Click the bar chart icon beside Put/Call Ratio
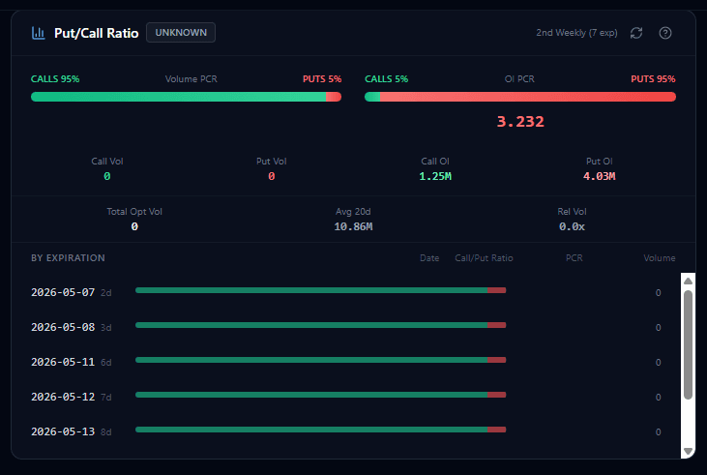The image size is (707, 475). pos(39,33)
